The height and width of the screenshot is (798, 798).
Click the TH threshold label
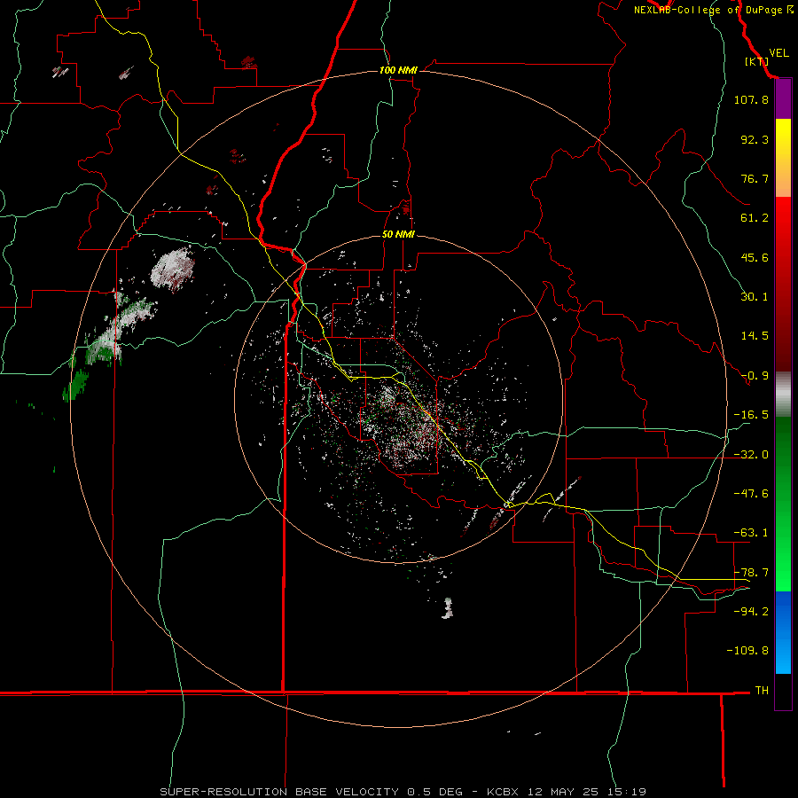(762, 691)
